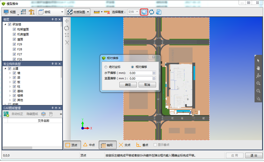
Task: Toggle the 楼梯 component checkbox
Action: tap(14, 95)
